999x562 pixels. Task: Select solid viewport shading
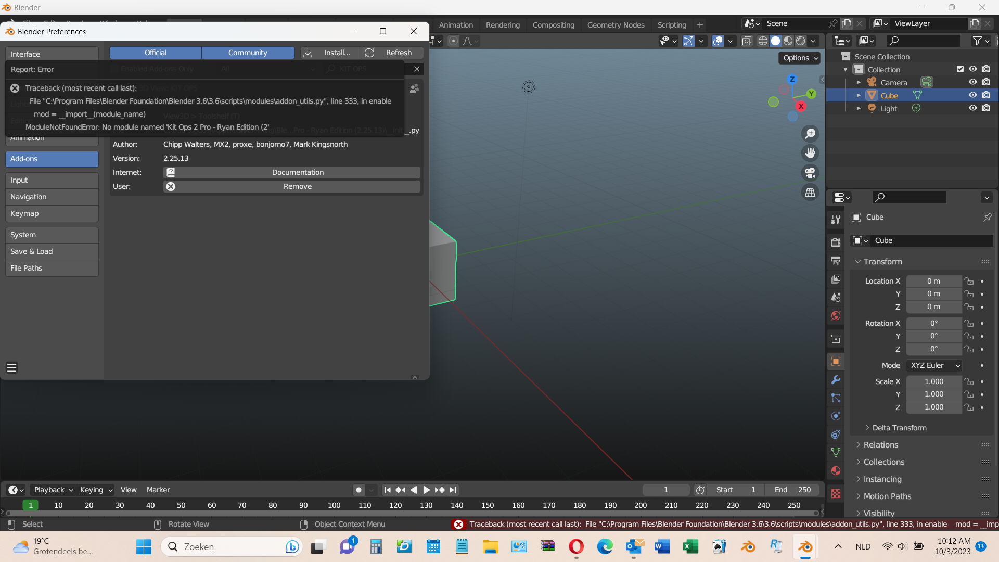coord(775,41)
